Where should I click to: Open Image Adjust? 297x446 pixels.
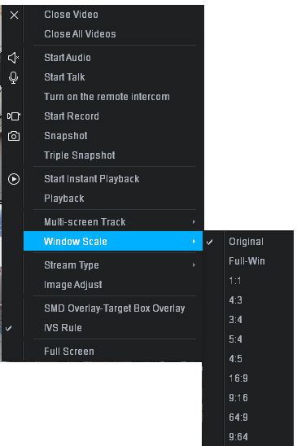73,285
